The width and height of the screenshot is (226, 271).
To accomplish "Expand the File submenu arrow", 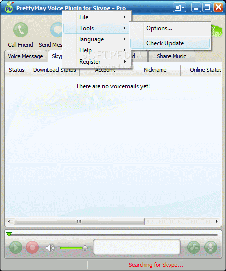I will (125, 17).
